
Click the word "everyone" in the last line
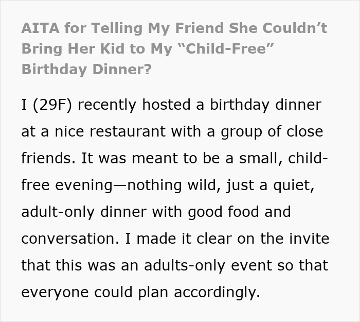[54, 292]
